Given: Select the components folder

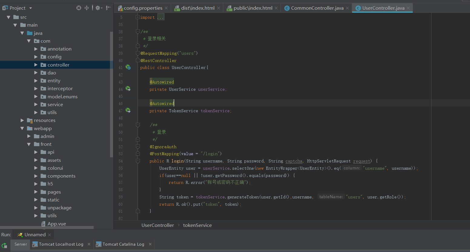Looking at the screenshot, I should point(61,176).
